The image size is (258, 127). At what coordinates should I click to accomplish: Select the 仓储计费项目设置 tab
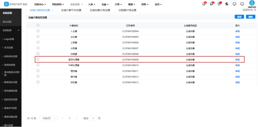pos(40,10)
